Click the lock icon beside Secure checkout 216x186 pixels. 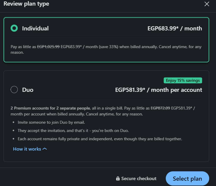[118, 179]
